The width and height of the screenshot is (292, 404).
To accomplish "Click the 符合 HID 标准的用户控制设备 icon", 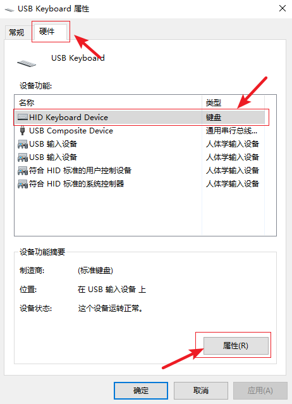I will click(23, 171).
